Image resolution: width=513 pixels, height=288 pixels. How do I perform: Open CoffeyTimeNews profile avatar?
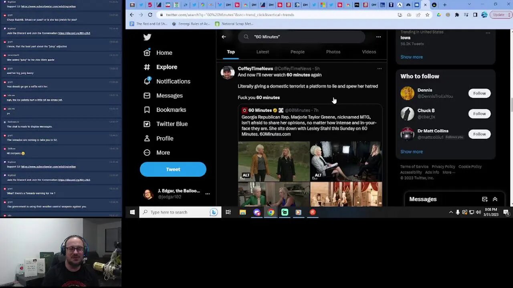pos(228,72)
